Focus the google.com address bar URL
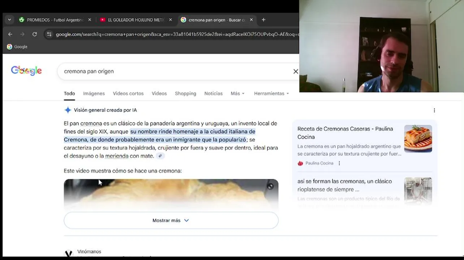The height and width of the screenshot is (260, 464). tap(177, 34)
